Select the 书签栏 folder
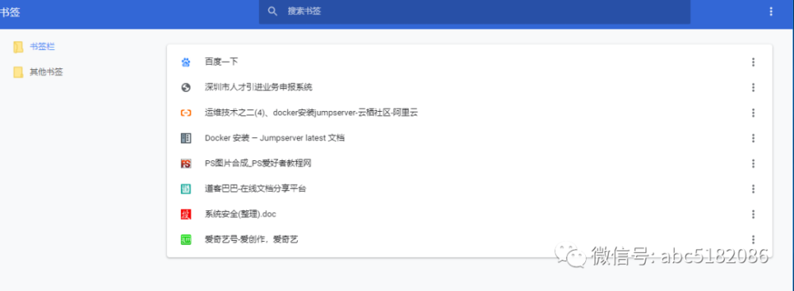 [x=42, y=47]
